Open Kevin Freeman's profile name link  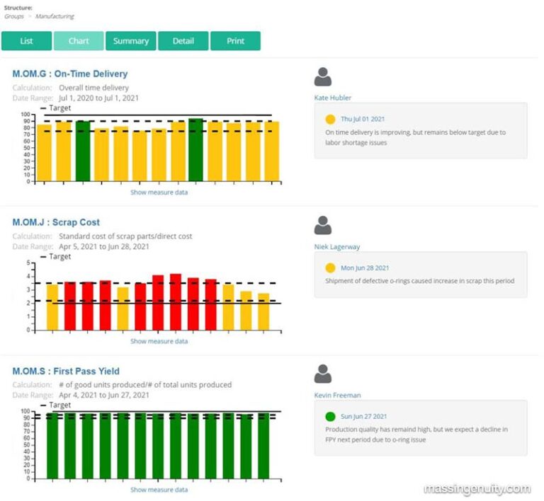(338, 396)
